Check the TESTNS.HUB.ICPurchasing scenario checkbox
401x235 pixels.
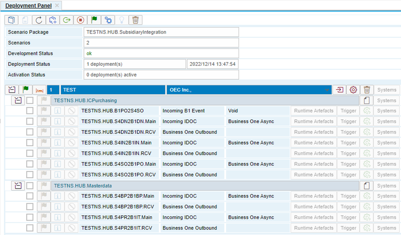click(30, 100)
